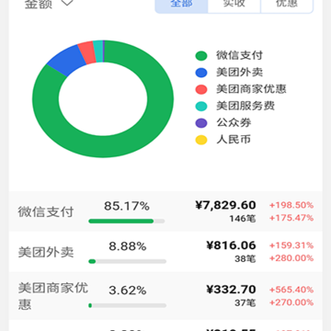Viewport: 331px width, 331px height.
Task: Click the 8.88% percentage value
Action: point(127,246)
